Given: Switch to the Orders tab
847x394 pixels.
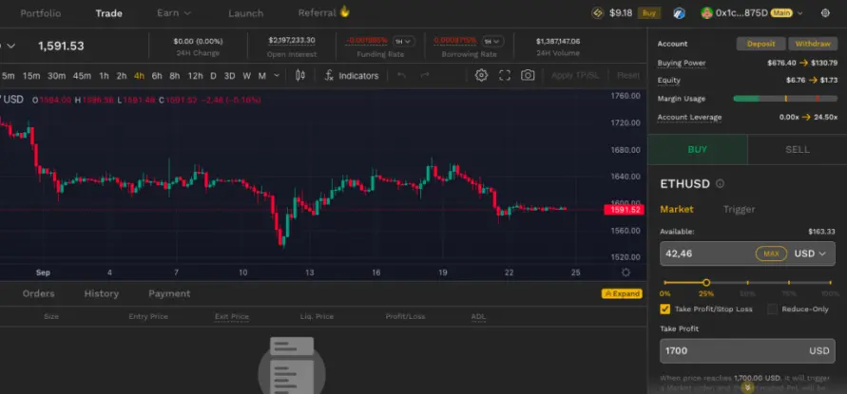Looking at the screenshot, I should tap(38, 293).
